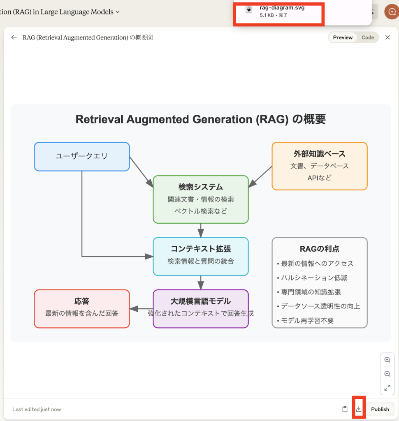
Task: Download the artifact as a file
Action: pos(359,409)
